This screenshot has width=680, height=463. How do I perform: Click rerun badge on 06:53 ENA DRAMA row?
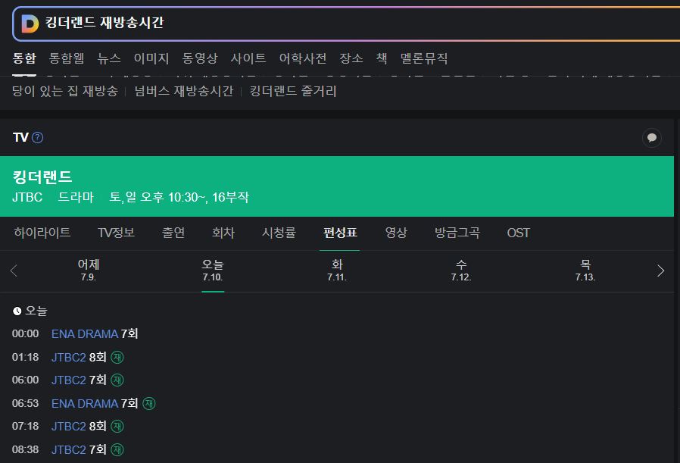tap(148, 404)
